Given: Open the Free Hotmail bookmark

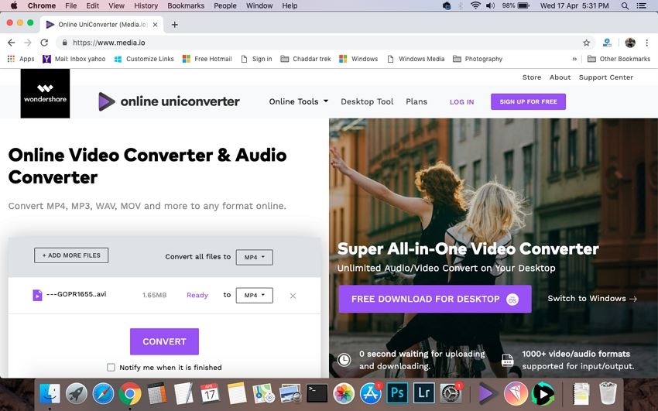Looking at the screenshot, I should click(x=207, y=59).
